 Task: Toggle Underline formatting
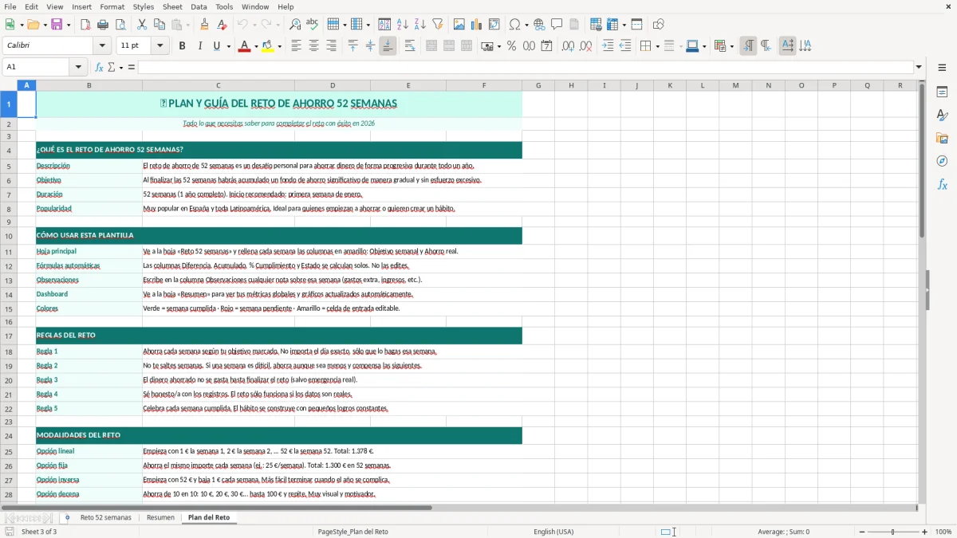[216, 46]
